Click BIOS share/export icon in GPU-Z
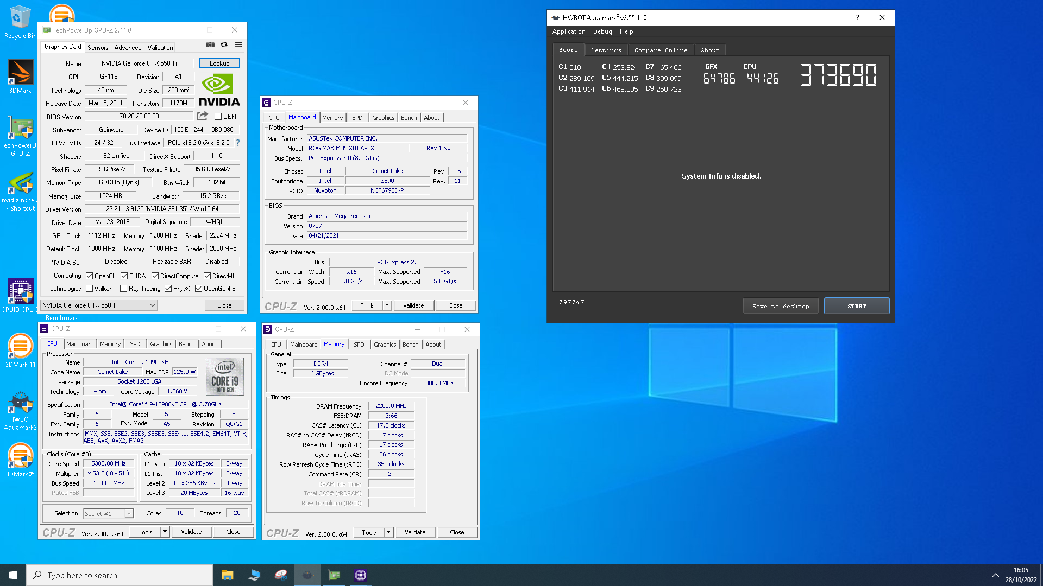The image size is (1043, 586). point(202,116)
